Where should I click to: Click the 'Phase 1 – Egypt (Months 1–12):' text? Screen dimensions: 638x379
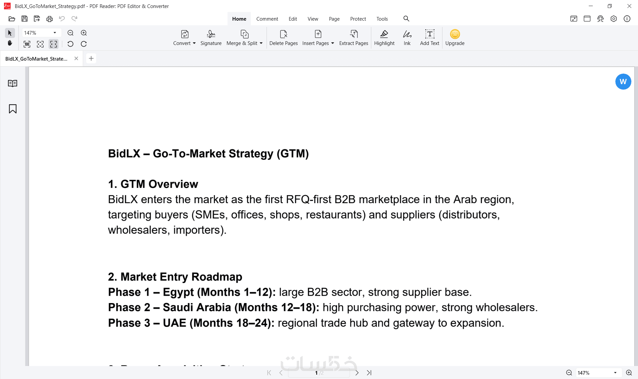(192, 292)
